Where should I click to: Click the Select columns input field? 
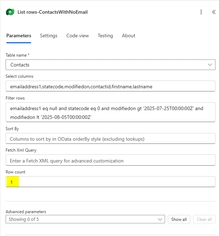pyautogui.click(x=110, y=86)
